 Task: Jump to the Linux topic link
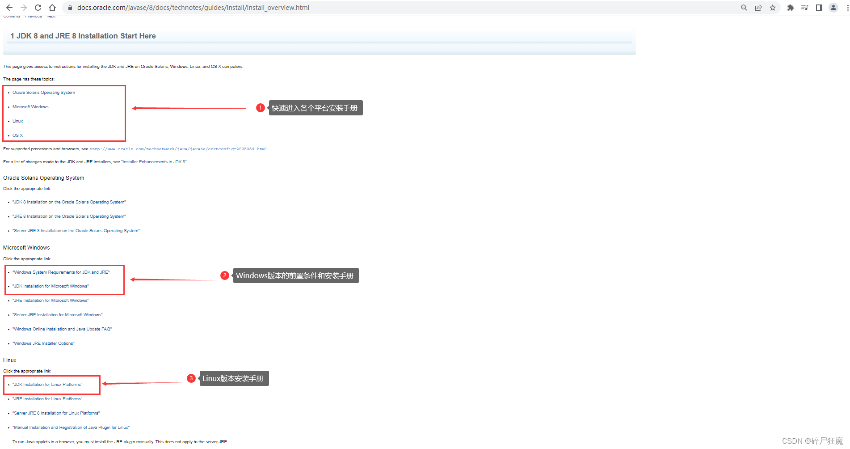tap(17, 121)
